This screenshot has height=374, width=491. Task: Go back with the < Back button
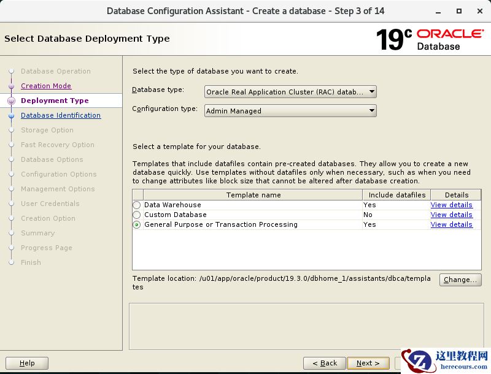pos(325,363)
